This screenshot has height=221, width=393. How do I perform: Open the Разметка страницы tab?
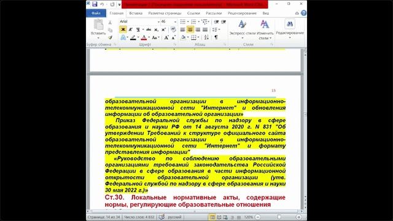(165, 13)
